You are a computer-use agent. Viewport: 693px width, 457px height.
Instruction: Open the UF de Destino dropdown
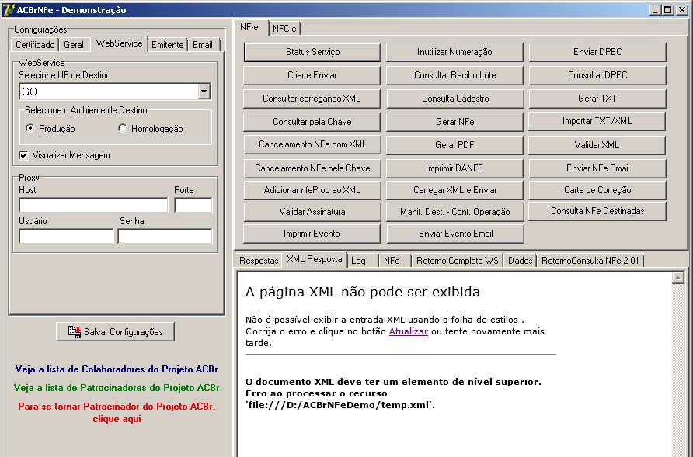click(204, 92)
